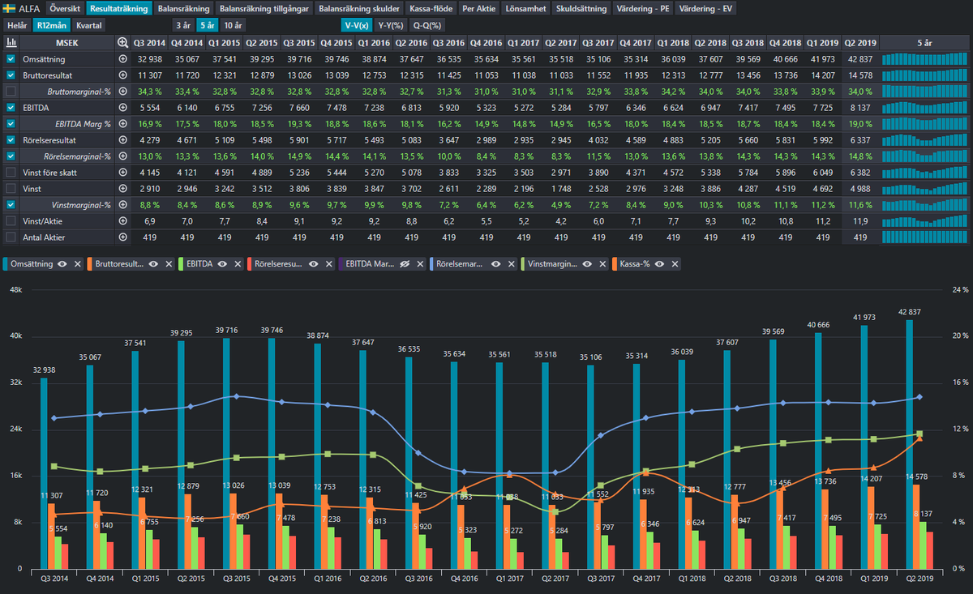Click the plus icon in the Vinst före skatt row

[x=123, y=173]
